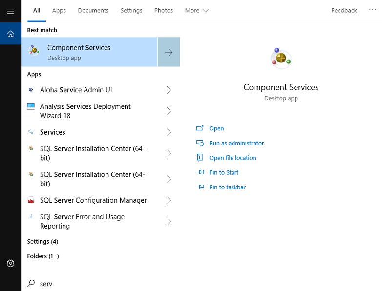Image resolution: width=382 pixels, height=291 pixels.
Task: Select the Services app result
Action: [101, 132]
